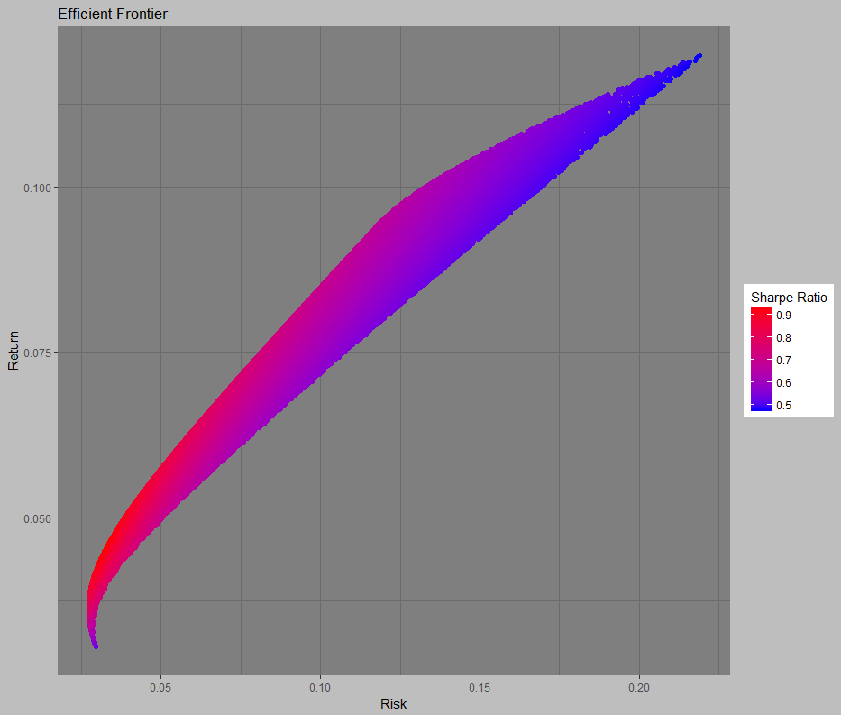This screenshot has width=841, height=715.
Task: Click the 0.20 x-axis tick label
Action: click(x=640, y=688)
